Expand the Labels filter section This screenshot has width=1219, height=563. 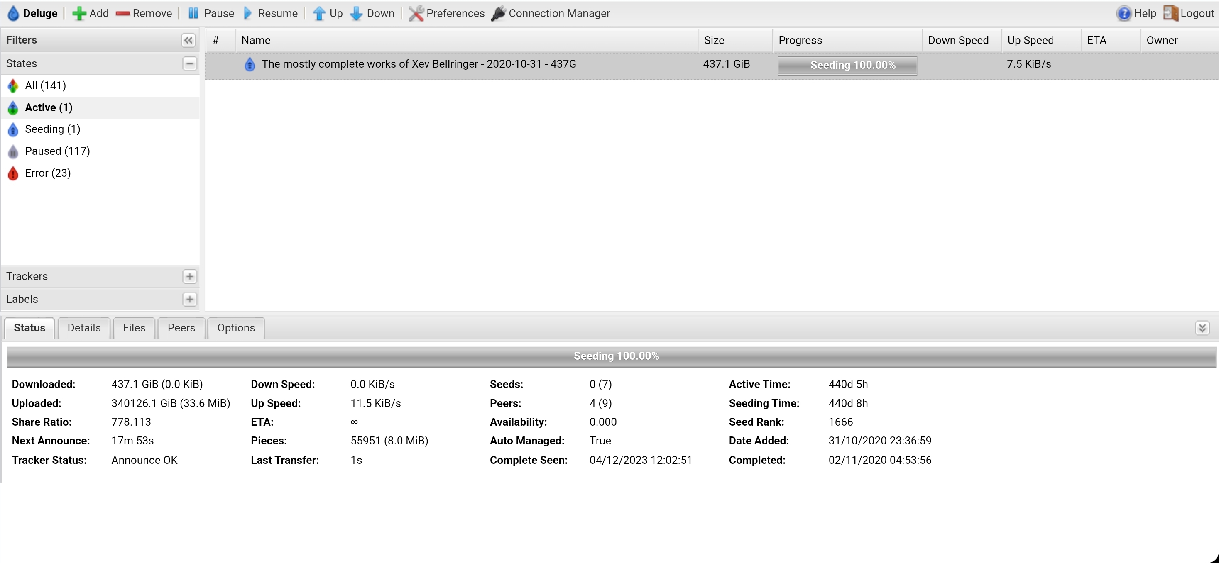(x=190, y=299)
